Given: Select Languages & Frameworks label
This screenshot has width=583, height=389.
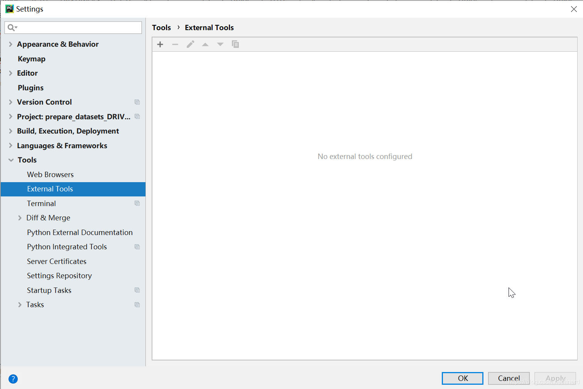Looking at the screenshot, I should point(62,145).
